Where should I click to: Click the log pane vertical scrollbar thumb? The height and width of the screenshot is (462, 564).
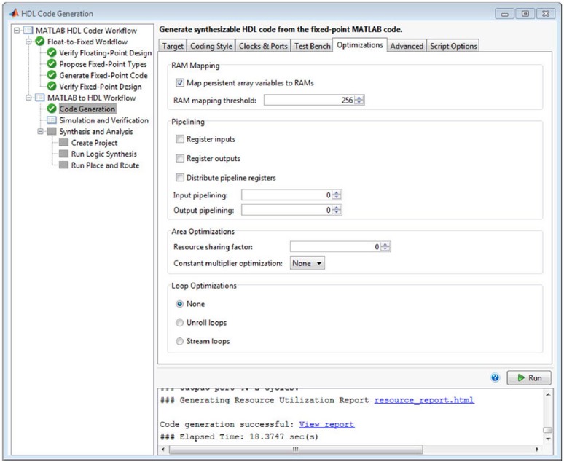[548, 430]
